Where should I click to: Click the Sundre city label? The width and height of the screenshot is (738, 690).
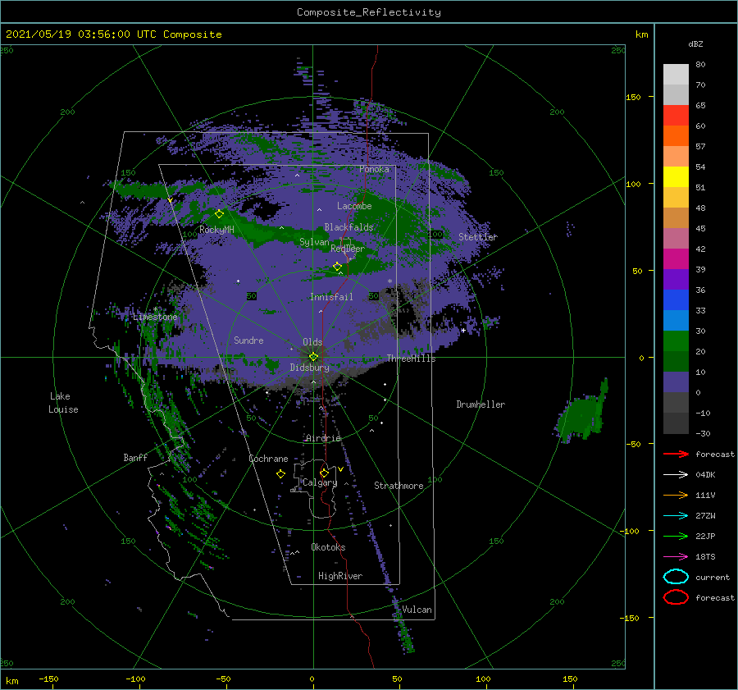[x=249, y=340]
